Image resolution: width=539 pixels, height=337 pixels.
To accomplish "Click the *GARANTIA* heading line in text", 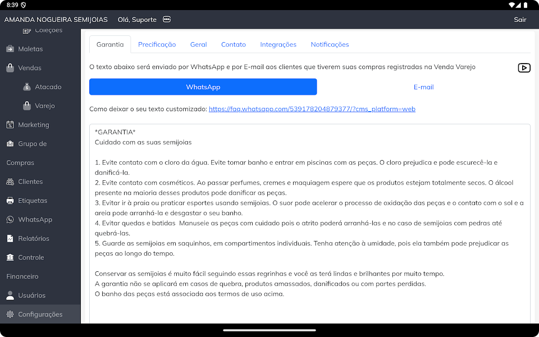I will pos(115,132).
